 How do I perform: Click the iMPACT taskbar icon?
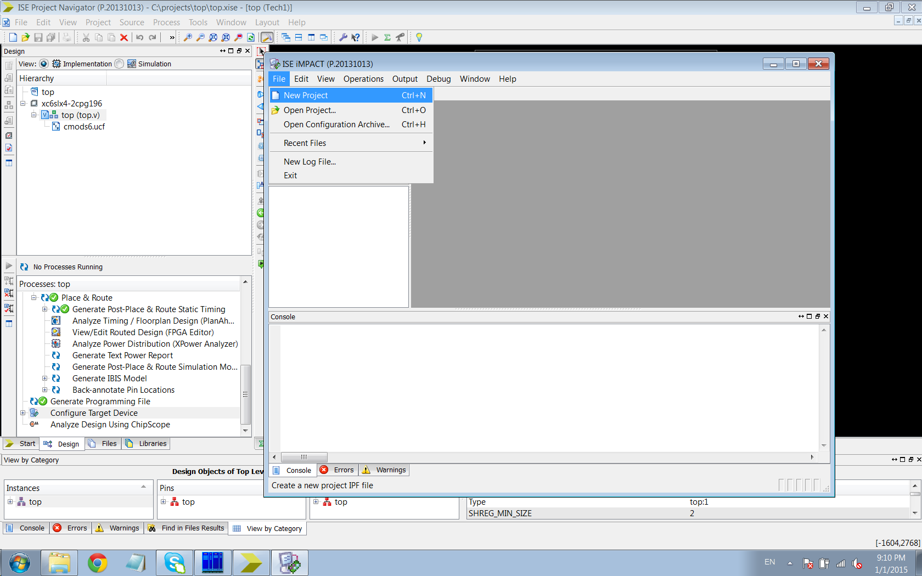coord(289,563)
